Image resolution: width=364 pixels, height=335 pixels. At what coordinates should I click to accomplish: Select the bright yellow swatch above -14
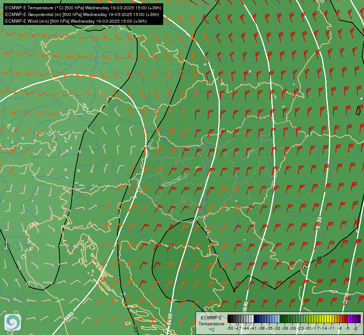coord(325,319)
